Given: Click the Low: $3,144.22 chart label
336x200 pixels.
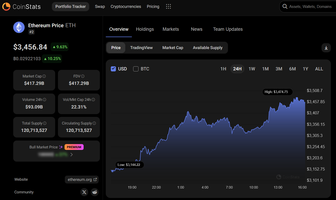Looking at the screenshot, I should coord(130,165).
